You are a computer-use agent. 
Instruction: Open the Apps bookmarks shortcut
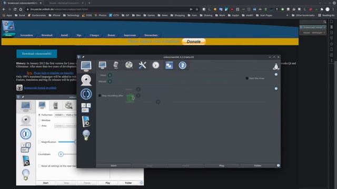[x=7, y=15]
